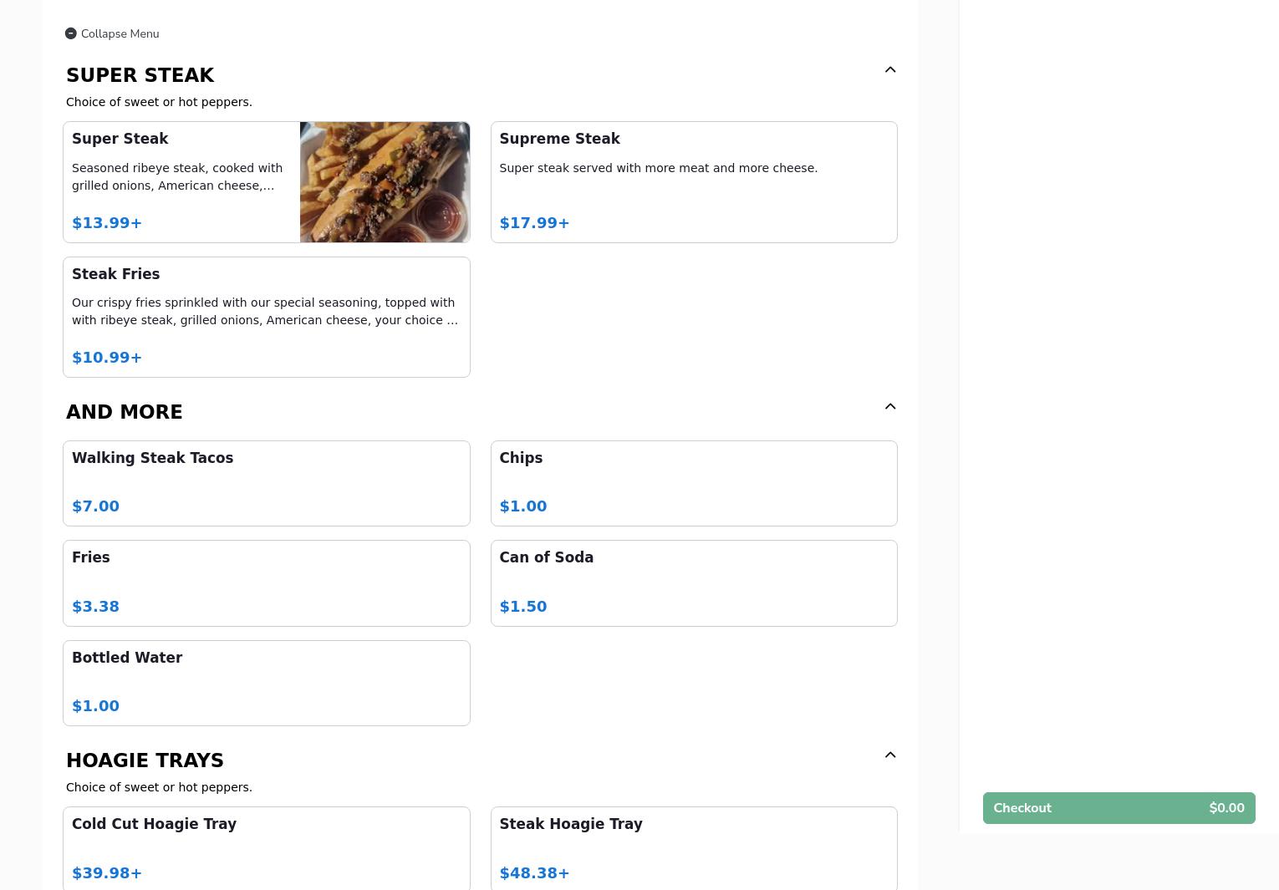Collapse the And More section chevron
The width and height of the screenshot is (1279, 890).
pos(890,406)
